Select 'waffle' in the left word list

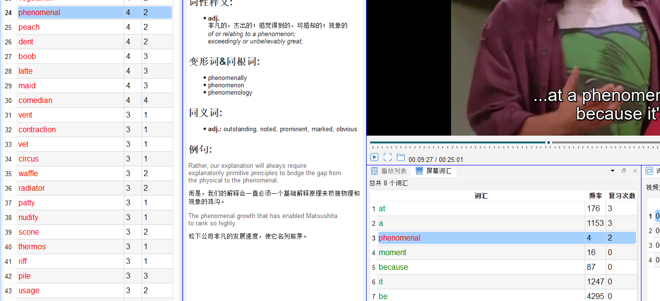click(x=28, y=173)
